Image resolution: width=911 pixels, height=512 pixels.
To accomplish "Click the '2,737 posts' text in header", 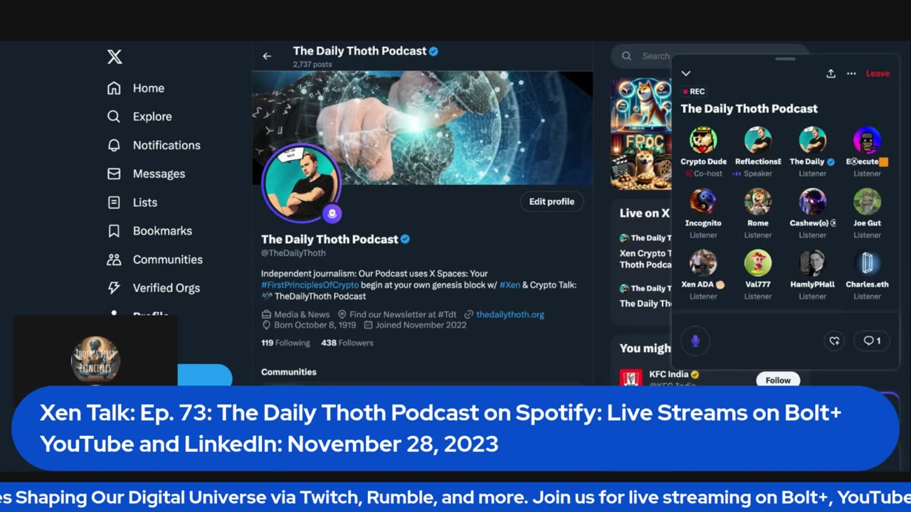I will tap(312, 65).
